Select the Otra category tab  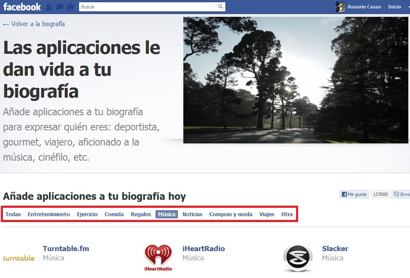tap(287, 214)
